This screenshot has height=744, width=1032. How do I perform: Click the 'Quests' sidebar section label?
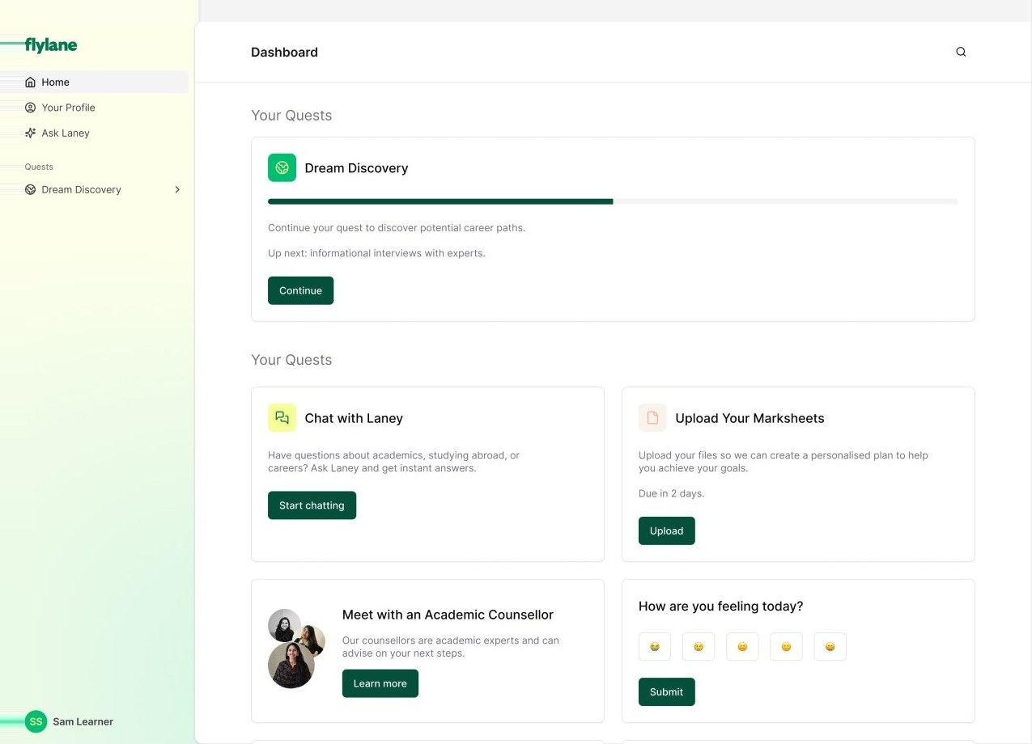(39, 167)
